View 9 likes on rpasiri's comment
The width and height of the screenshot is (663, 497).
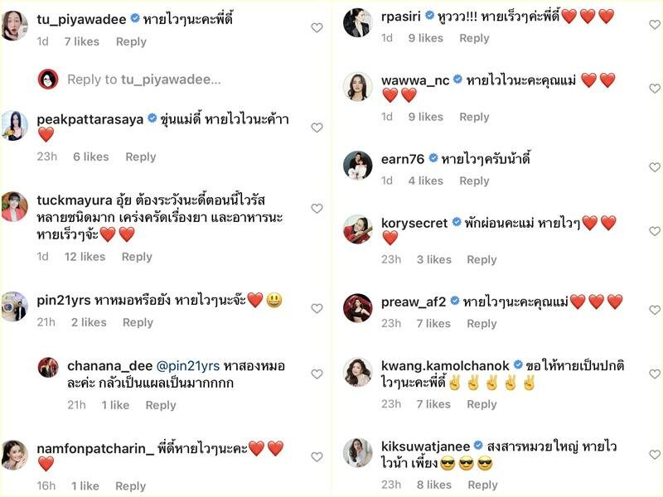pos(425,38)
